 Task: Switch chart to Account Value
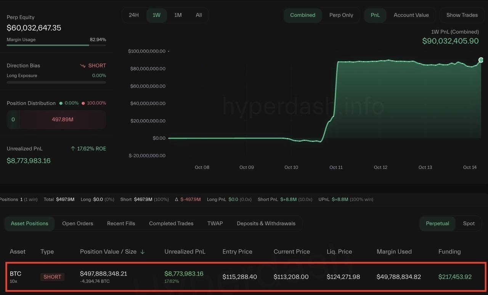[x=411, y=15]
